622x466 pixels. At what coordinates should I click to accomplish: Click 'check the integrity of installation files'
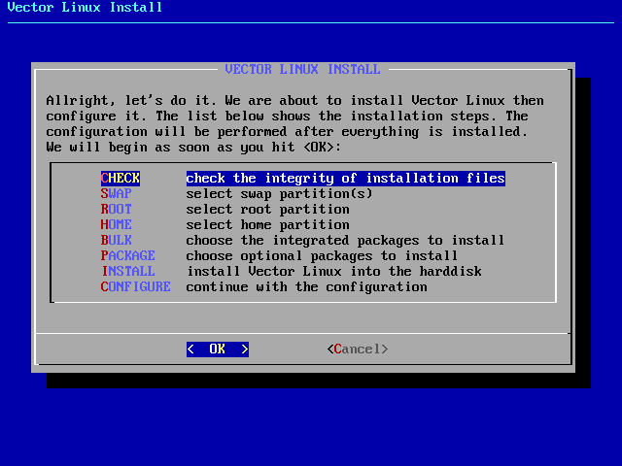(345, 179)
